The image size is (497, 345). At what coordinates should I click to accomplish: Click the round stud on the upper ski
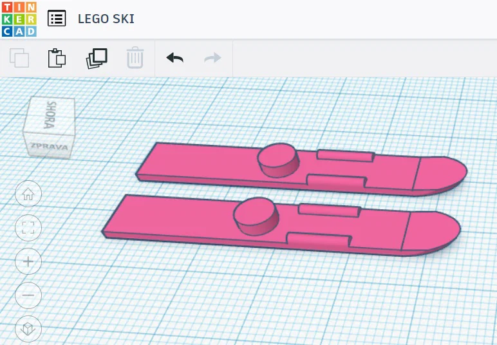(x=278, y=160)
